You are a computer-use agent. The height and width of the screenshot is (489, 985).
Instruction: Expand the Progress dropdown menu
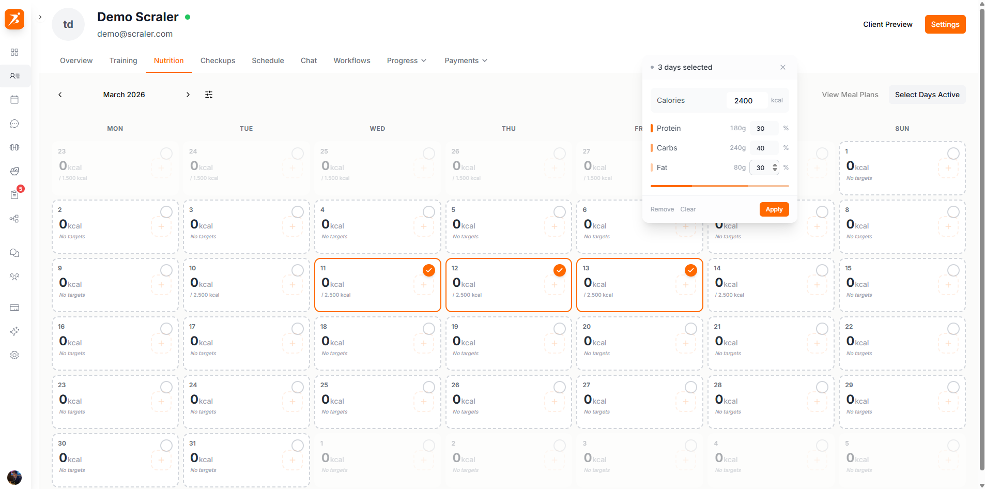click(x=406, y=60)
